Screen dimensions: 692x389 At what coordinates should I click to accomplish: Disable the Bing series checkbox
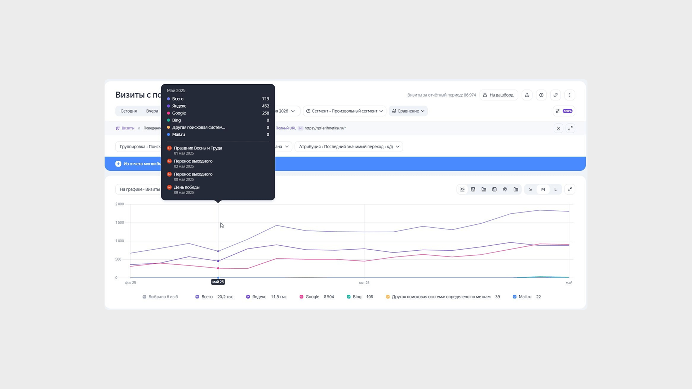click(x=349, y=297)
